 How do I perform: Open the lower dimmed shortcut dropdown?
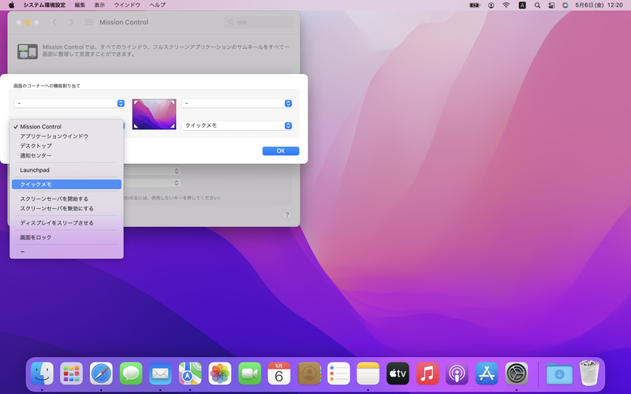[x=151, y=183]
